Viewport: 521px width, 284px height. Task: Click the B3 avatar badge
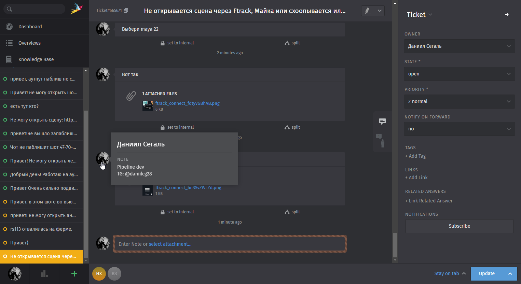point(114,274)
